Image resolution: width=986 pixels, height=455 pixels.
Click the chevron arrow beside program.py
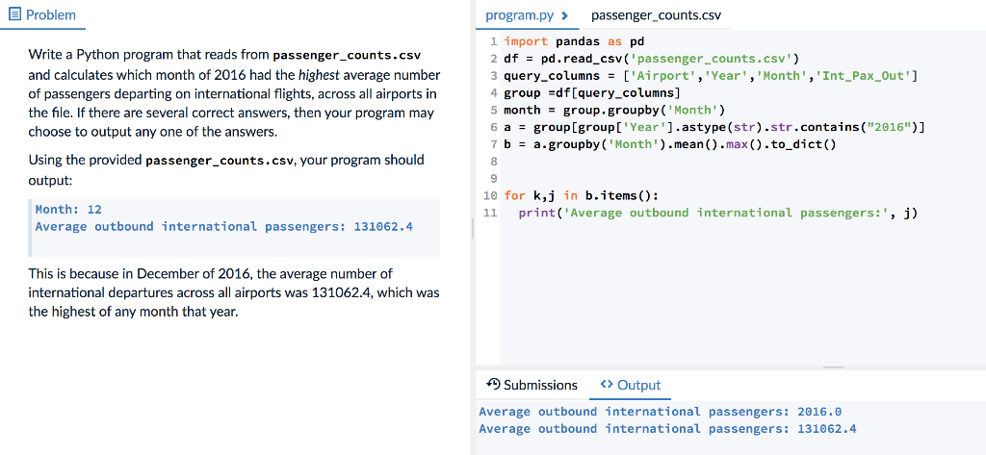click(x=564, y=15)
